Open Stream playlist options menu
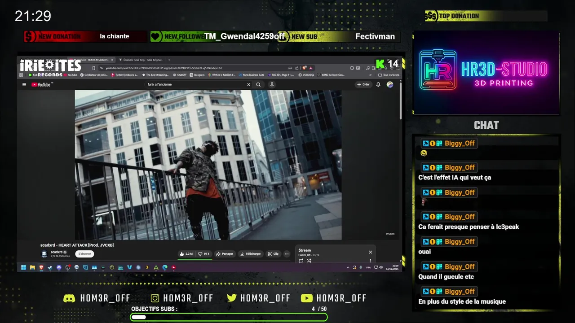The image size is (575, 323). pos(371,261)
